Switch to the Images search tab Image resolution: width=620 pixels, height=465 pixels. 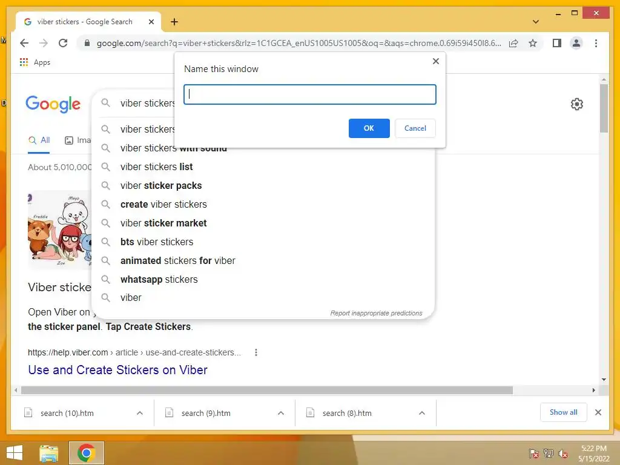[x=78, y=140]
